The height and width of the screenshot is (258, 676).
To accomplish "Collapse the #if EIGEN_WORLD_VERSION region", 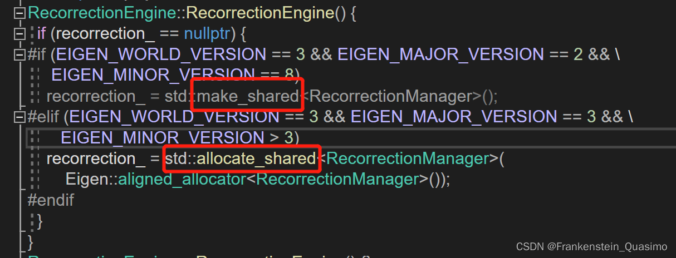I will pyautogui.click(x=20, y=54).
